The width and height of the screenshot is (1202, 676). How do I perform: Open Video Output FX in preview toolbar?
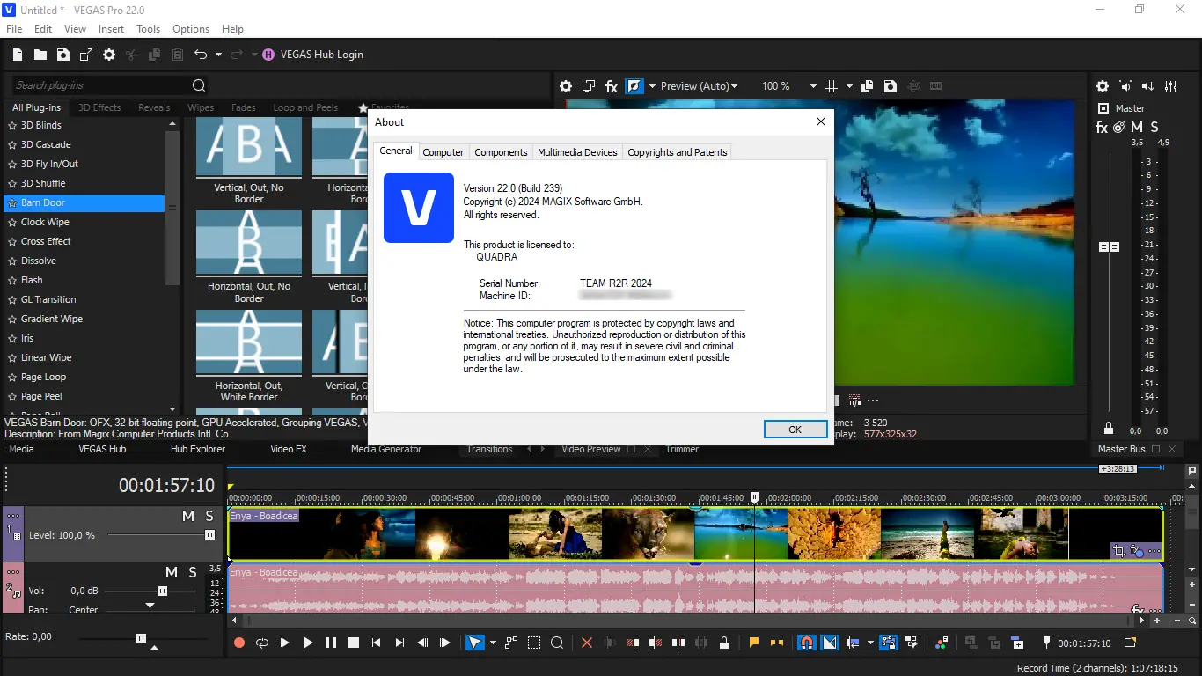coord(612,86)
